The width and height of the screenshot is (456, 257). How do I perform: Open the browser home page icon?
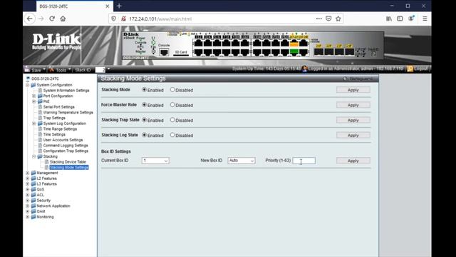click(63, 19)
